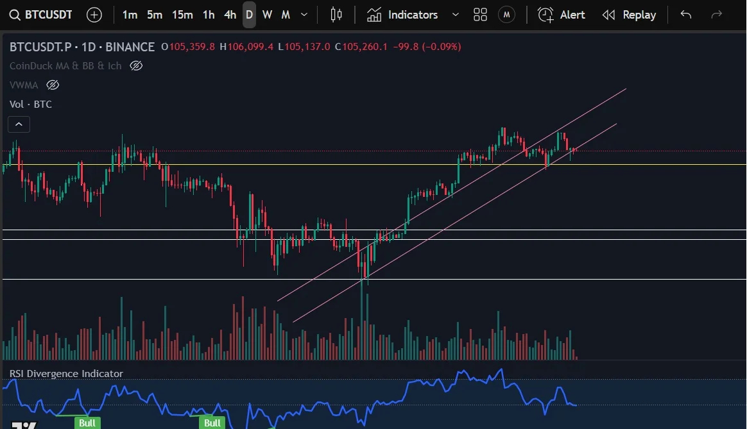The image size is (747, 429).
Task: Open the layout grid templates icon
Action: point(480,15)
